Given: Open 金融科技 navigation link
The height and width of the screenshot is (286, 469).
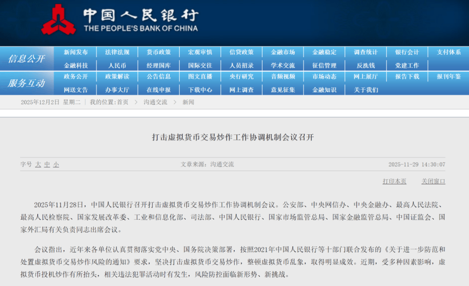Looking at the screenshot, I should 76,65.
